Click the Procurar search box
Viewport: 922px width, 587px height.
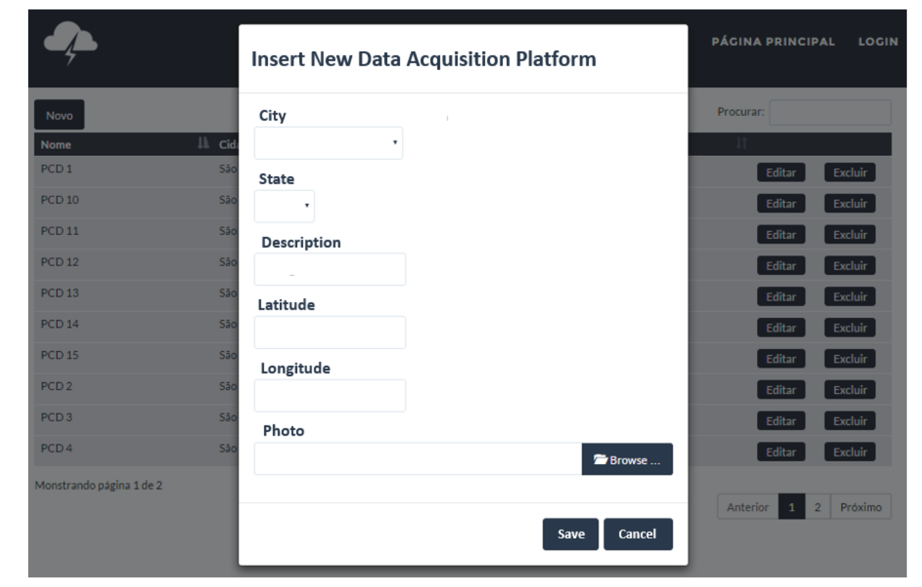[830, 112]
